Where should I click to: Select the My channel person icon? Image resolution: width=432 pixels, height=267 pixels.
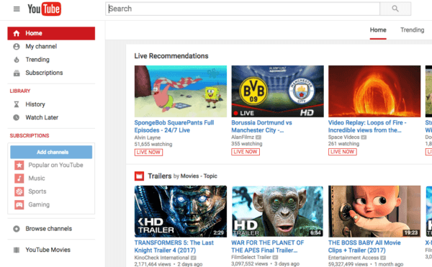pos(17,47)
